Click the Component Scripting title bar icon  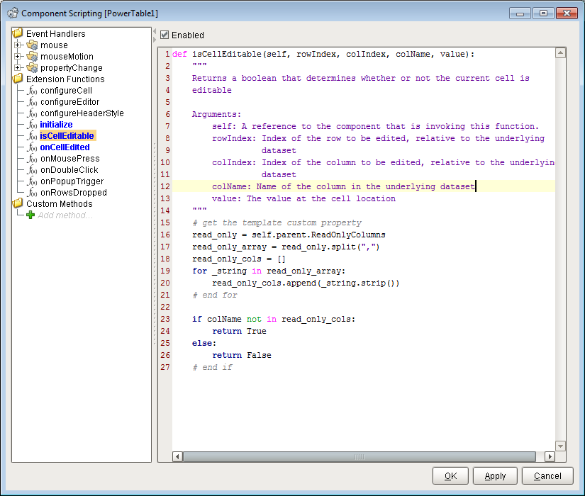(13, 13)
